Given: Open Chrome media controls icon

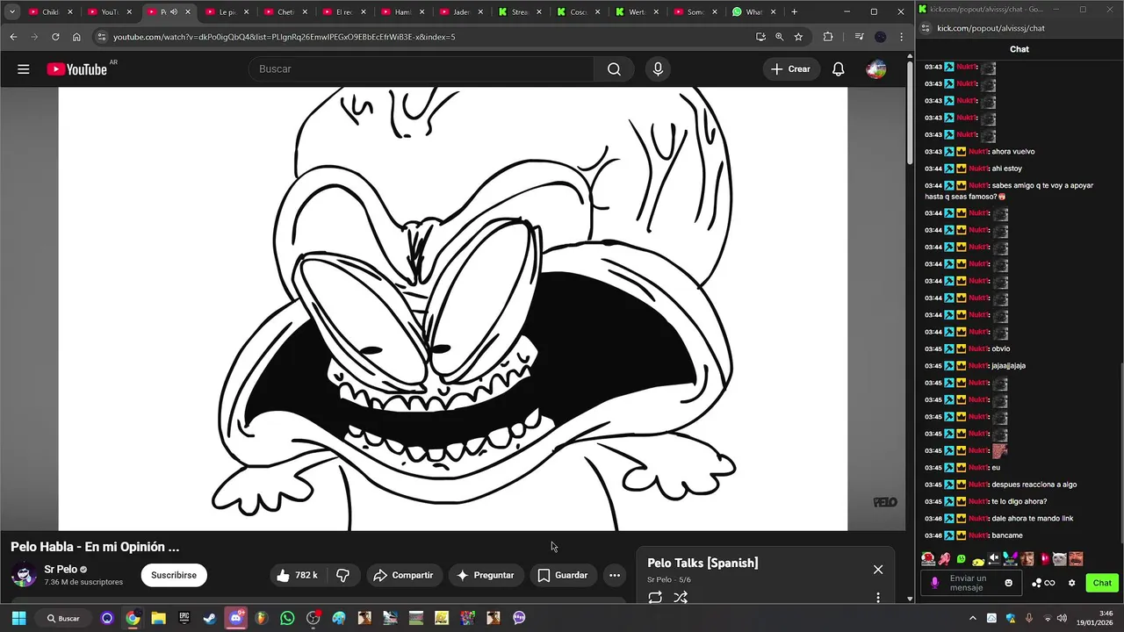Looking at the screenshot, I should click(860, 37).
